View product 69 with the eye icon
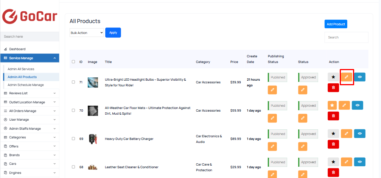The image size is (381, 178). pyautogui.click(x=359, y=133)
